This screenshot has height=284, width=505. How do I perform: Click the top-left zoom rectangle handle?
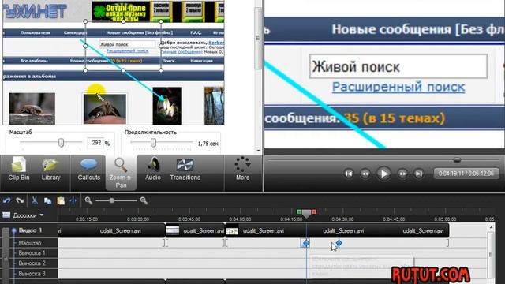coord(85,21)
